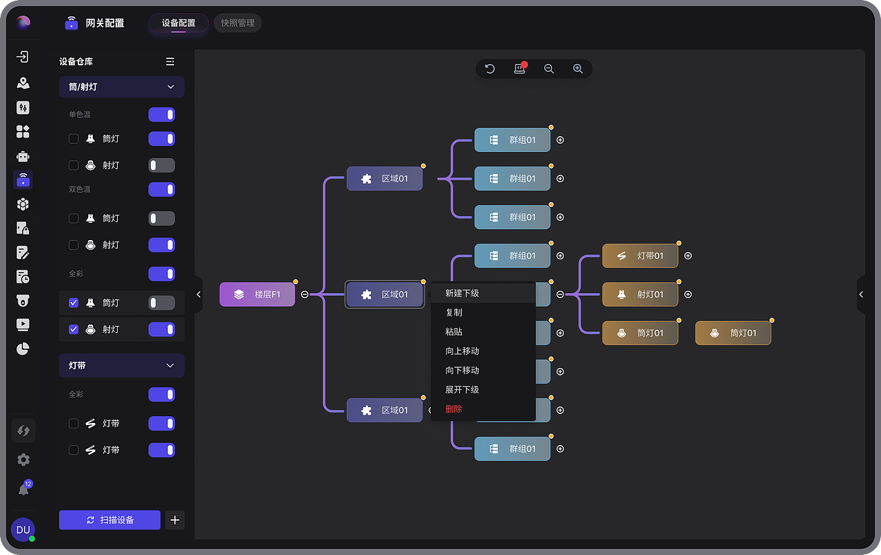Open the sliders adjustment sidebar icon
Screen dimensions: 881x555
click(x=23, y=107)
